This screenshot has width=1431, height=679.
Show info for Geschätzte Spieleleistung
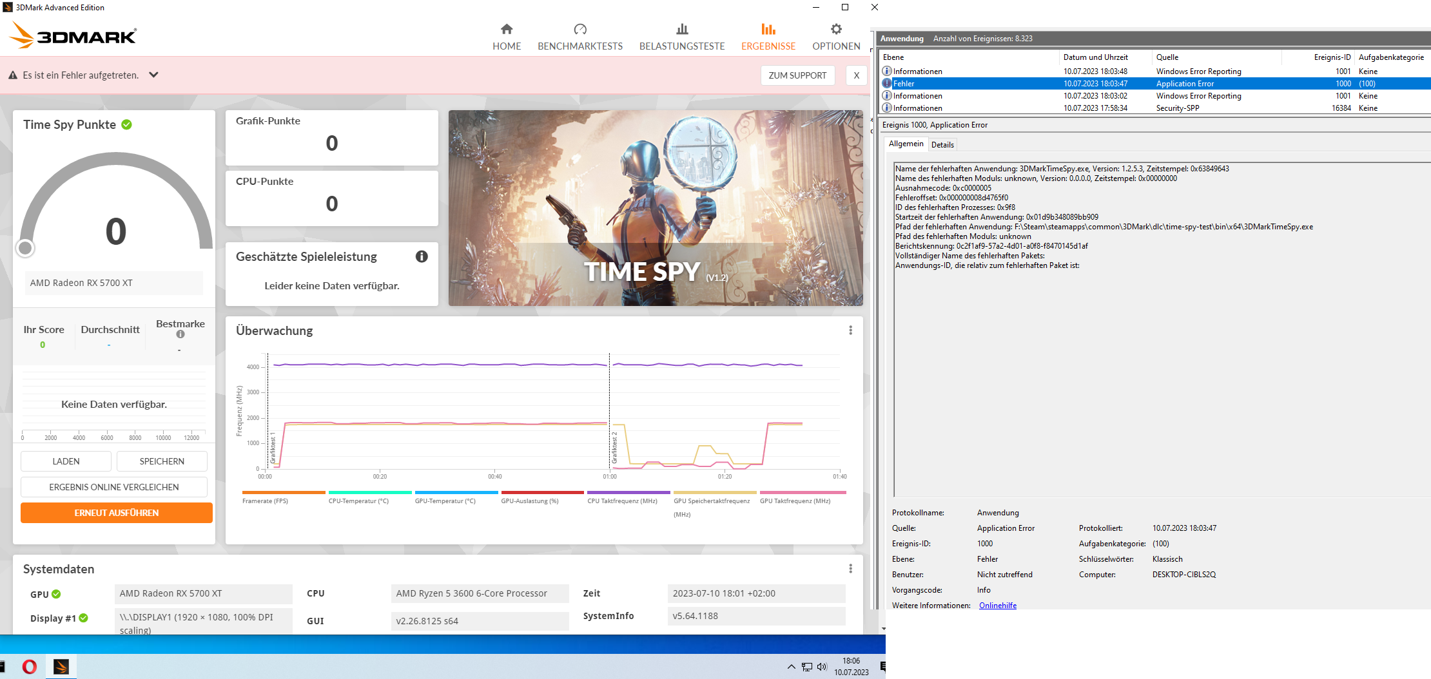pos(422,256)
